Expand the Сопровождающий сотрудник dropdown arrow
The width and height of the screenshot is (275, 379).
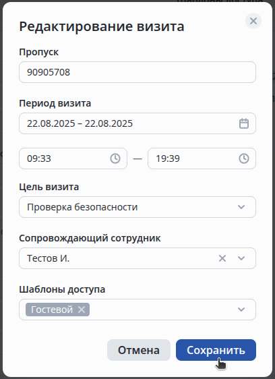[x=241, y=258]
